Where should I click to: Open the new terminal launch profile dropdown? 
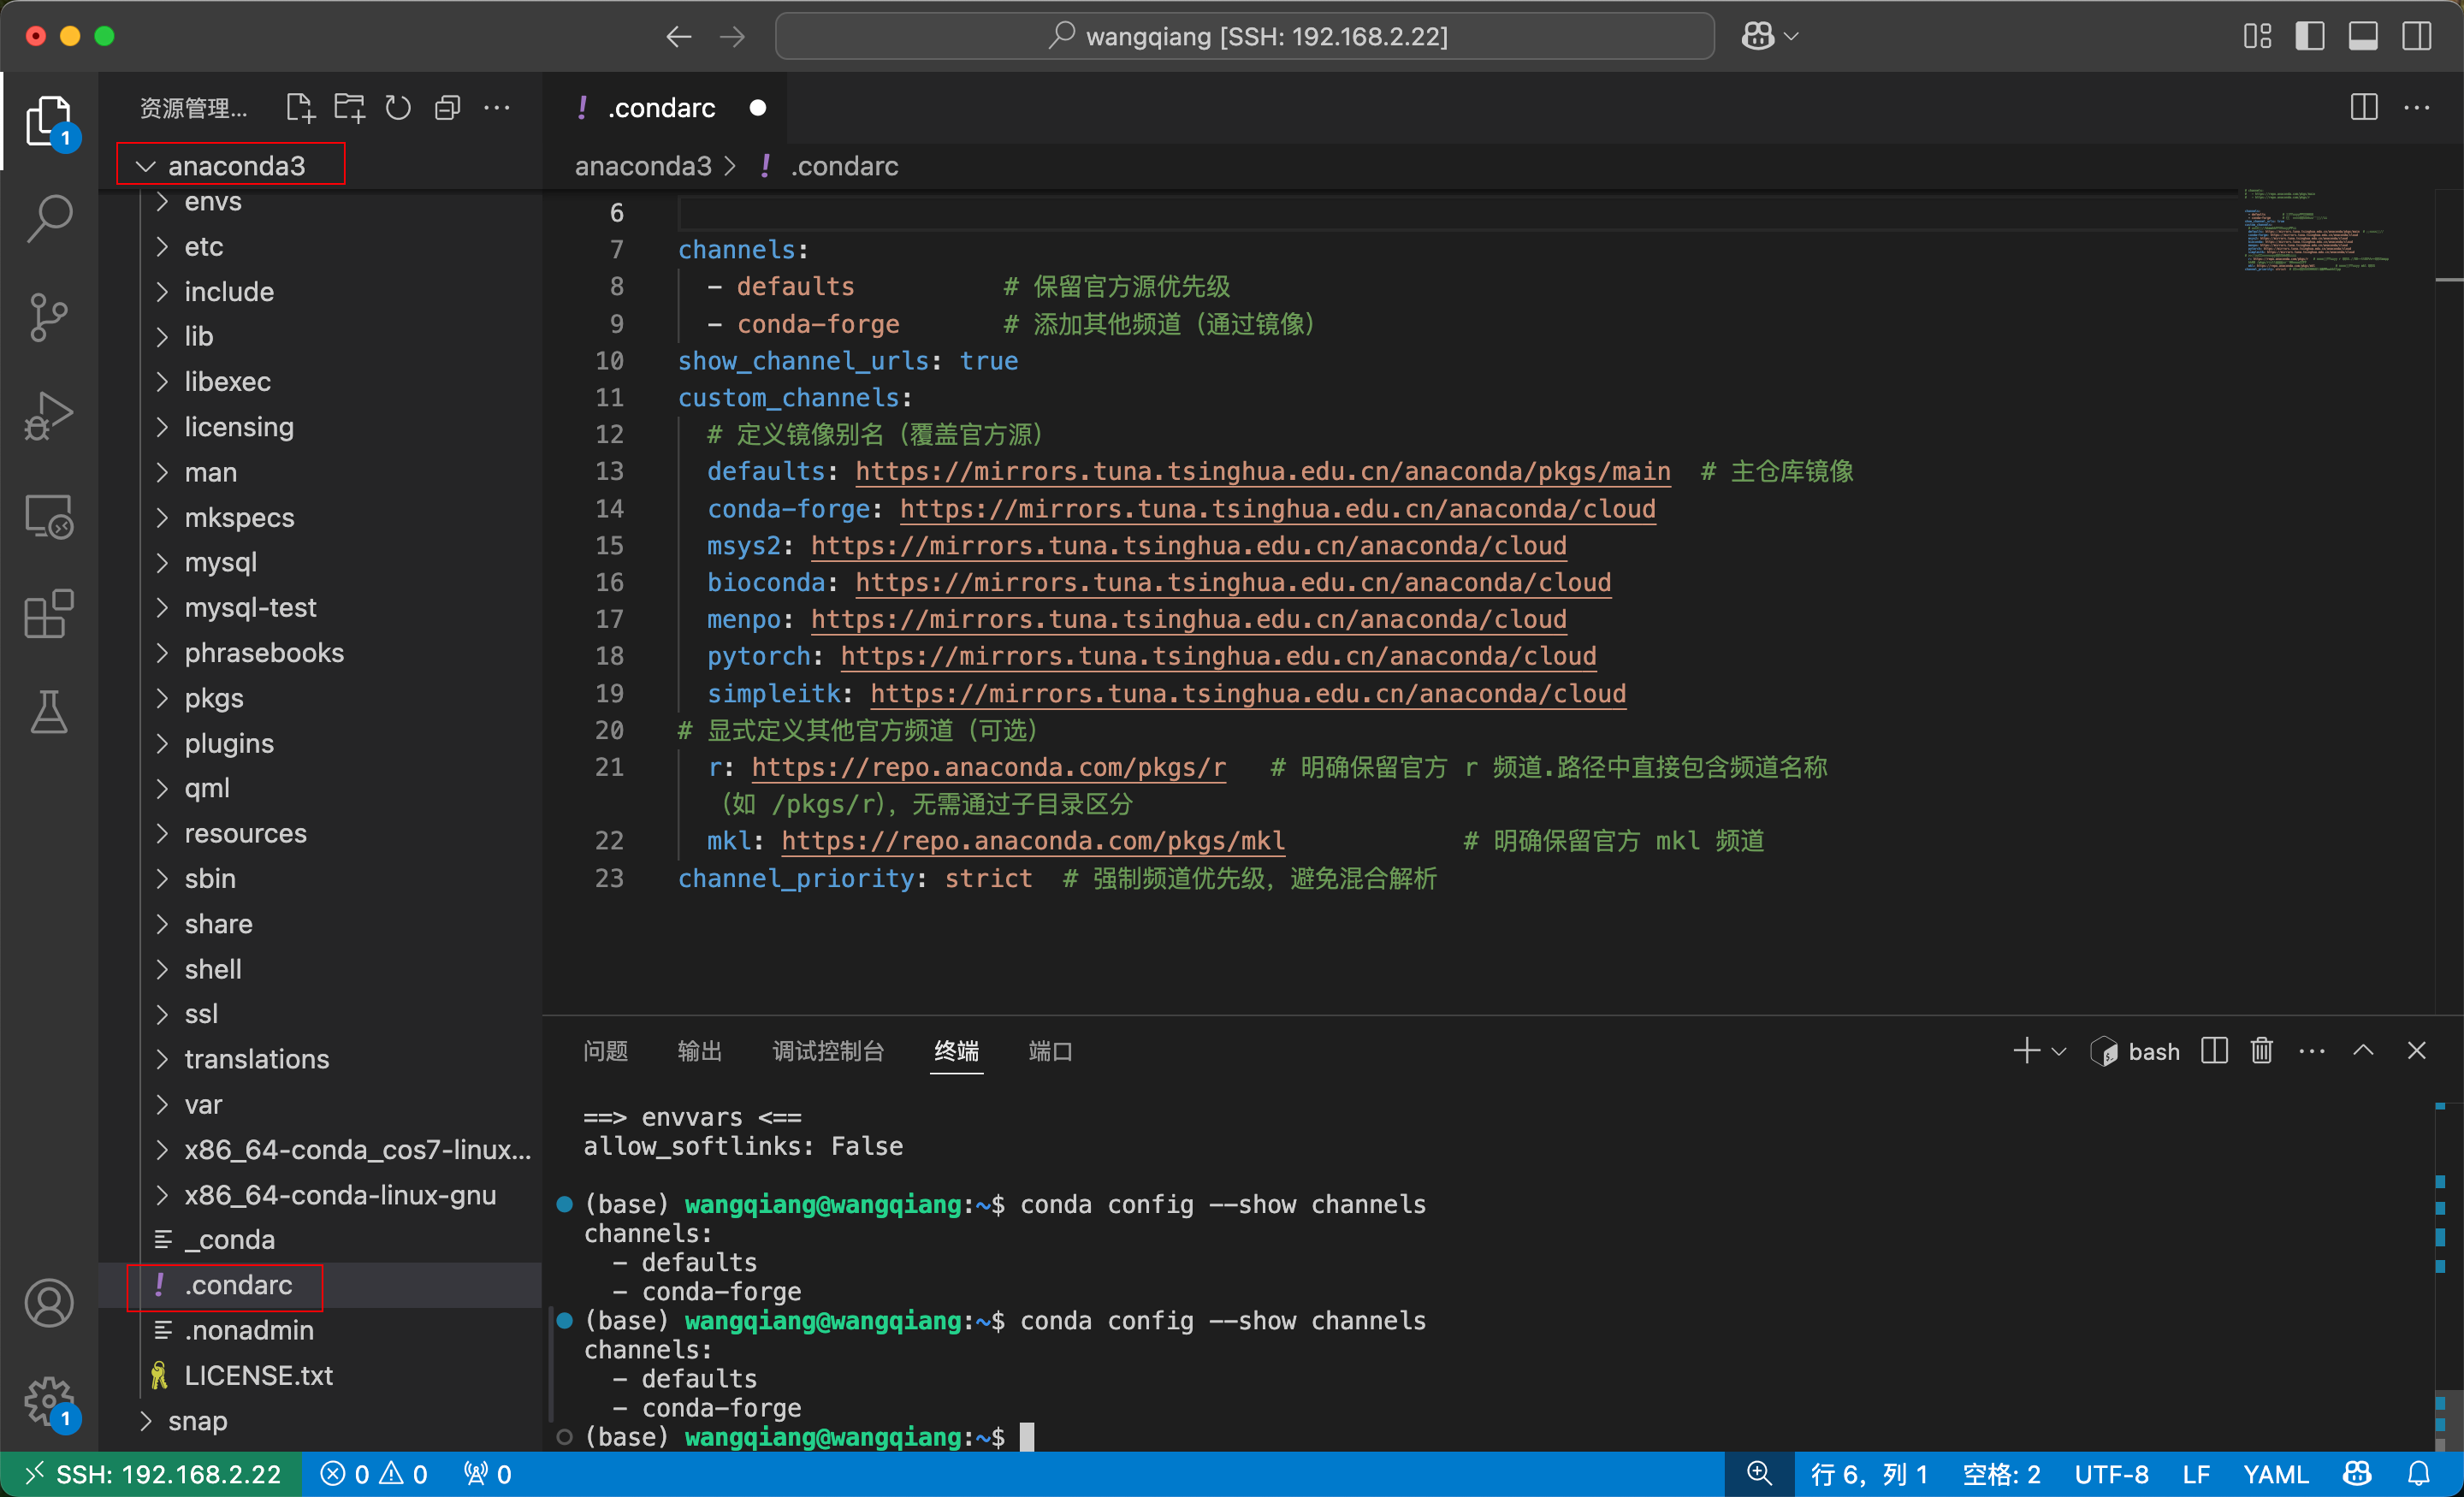pyautogui.click(x=2059, y=1051)
